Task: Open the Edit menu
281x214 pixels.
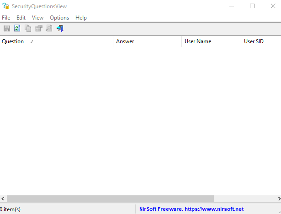Action: (x=21, y=18)
